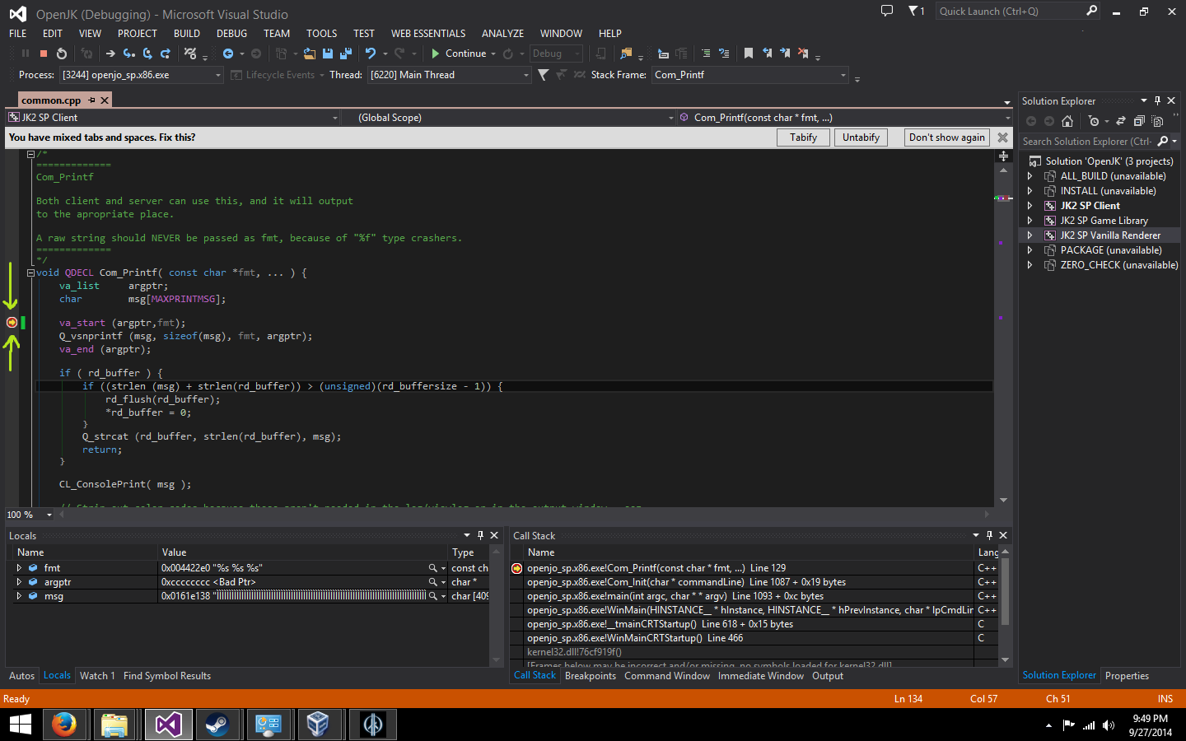Image resolution: width=1186 pixels, height=741 pixels.
Task: Save the current file
Action: (328, 54)
